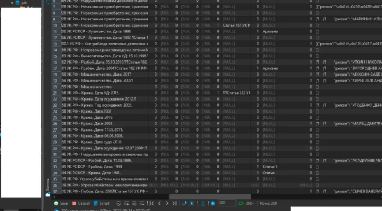Select the cell 'Кража. Дата: 2016'
This screenshot has height=211, width=382.
click(x=105, y=117)
